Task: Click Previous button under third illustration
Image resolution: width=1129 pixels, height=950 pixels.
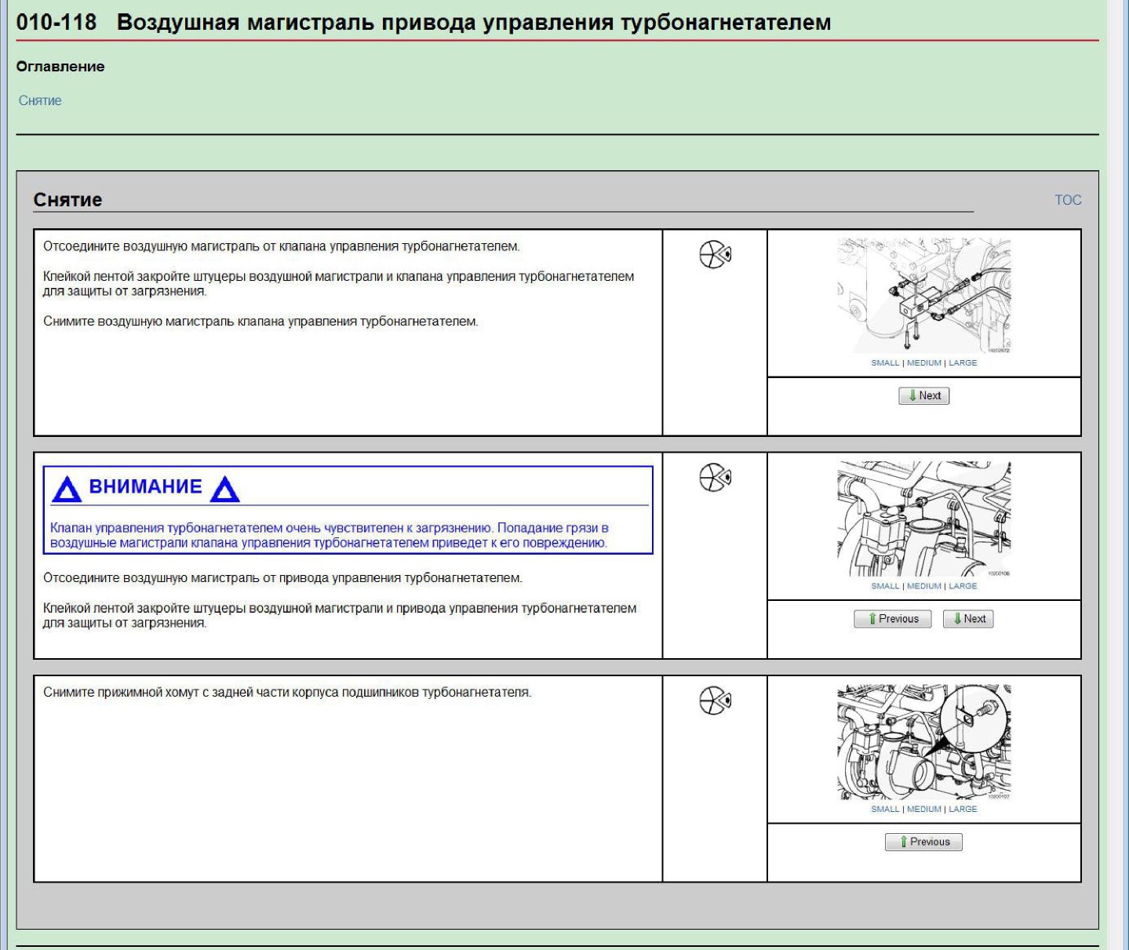Action: tap(923, 842)
